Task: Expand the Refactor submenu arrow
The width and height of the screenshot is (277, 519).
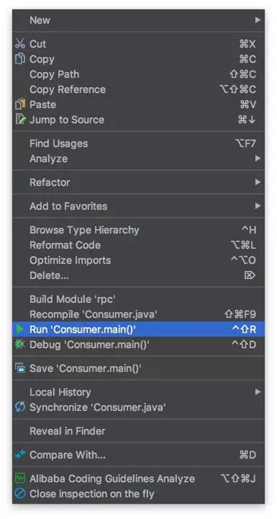Action: [x=258, y=182]
